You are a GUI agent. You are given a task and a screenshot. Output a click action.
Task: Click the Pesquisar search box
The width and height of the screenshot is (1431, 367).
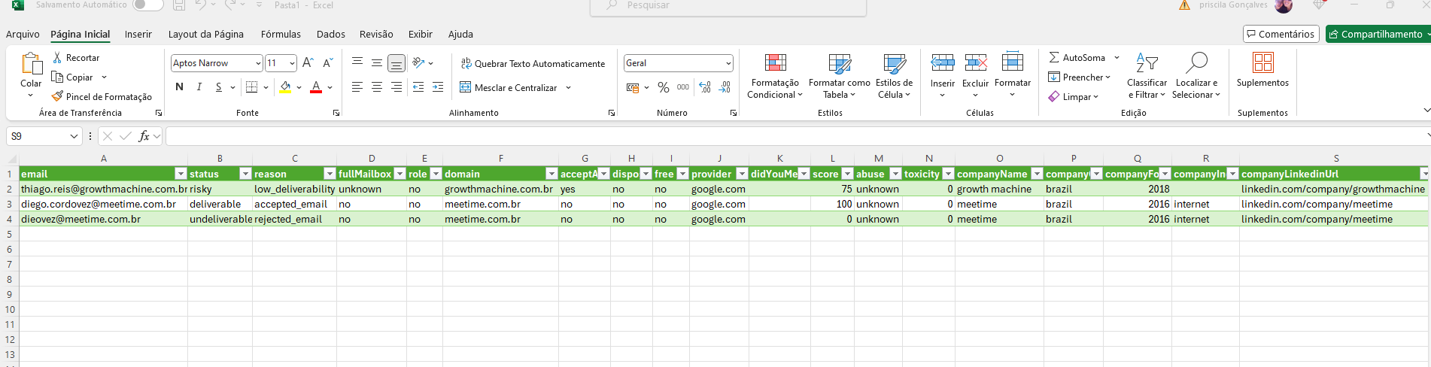pos(728,6)
